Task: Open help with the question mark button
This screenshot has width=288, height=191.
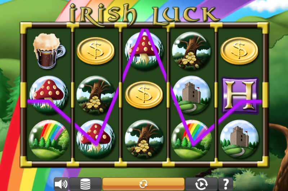Action: coord(226,184)
